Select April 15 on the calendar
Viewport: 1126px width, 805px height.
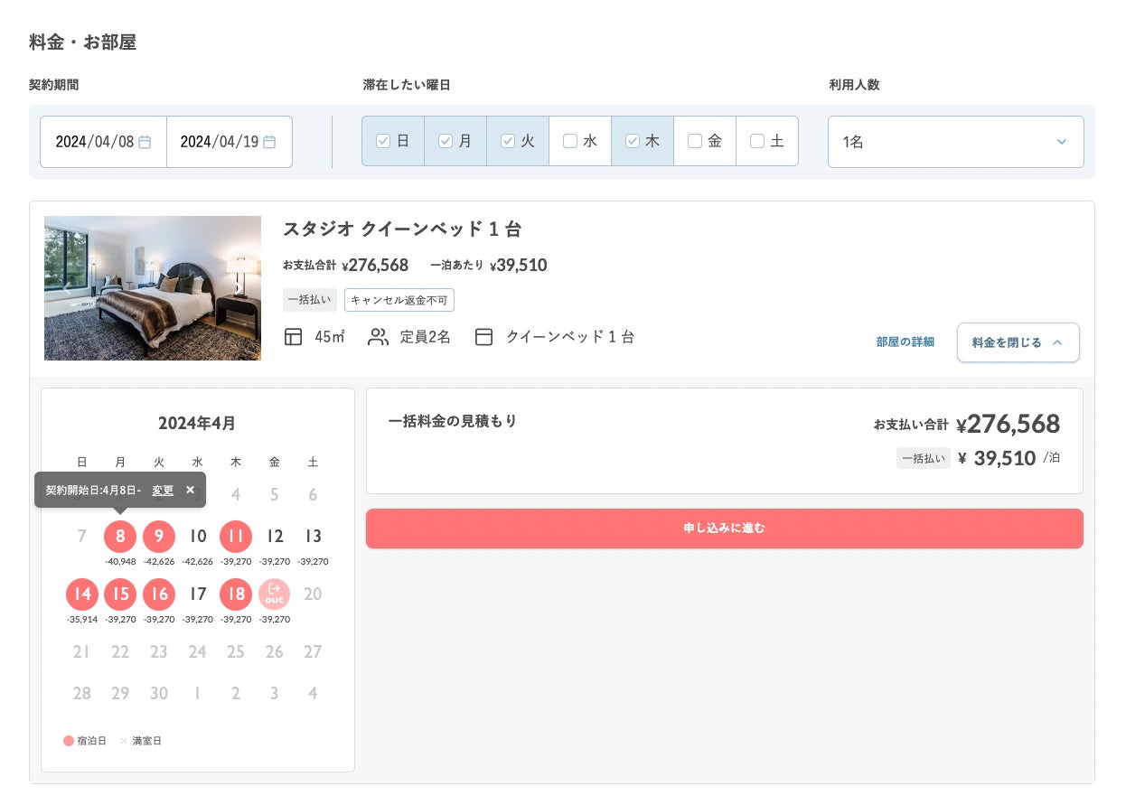pos(120,594)
